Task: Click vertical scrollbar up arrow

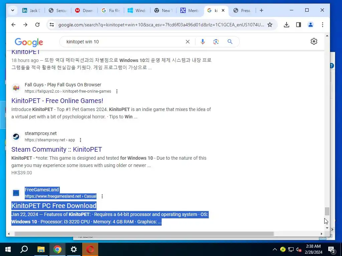Action: (327, 35)
